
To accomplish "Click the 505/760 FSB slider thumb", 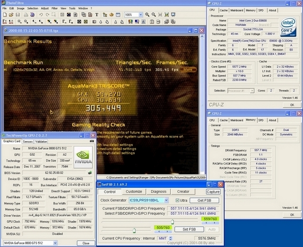I will 134,230.
